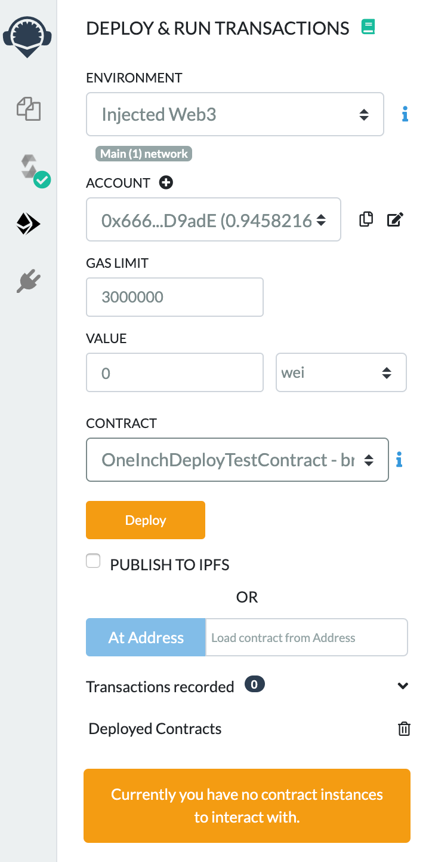The width and height of the screenshot is (432, 862).
Task: Open the Plugin Manager plug icon
Action: (28, 280)
